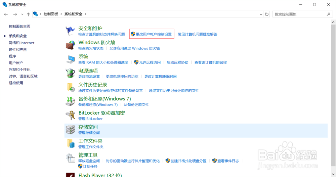Refresh the control panel page
Screen dimensions: 336x177
[x=267, y=14]
